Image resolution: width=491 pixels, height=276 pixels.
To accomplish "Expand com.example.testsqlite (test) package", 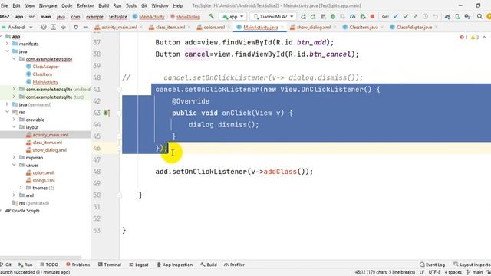I will pos(14,97).
